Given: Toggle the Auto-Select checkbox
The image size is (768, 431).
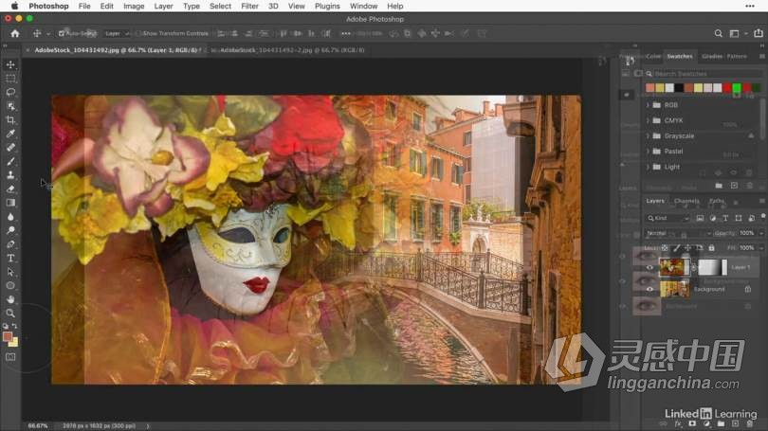Looking at the screenshot, I should click(x=62, y=33).
